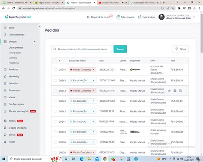Viewport: 203px width, 162px height.
Task: Open status dropdown for order 20246
Action: pos(83,70)
